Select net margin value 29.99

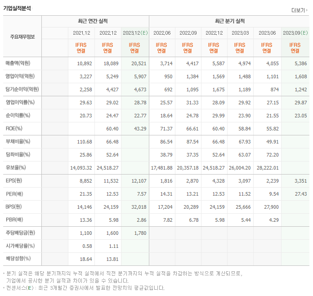(x=219, y=116)
